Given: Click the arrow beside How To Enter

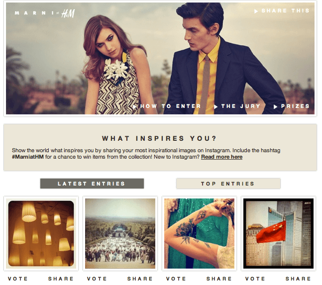Looking at the screenshot, I should (134, 106).
